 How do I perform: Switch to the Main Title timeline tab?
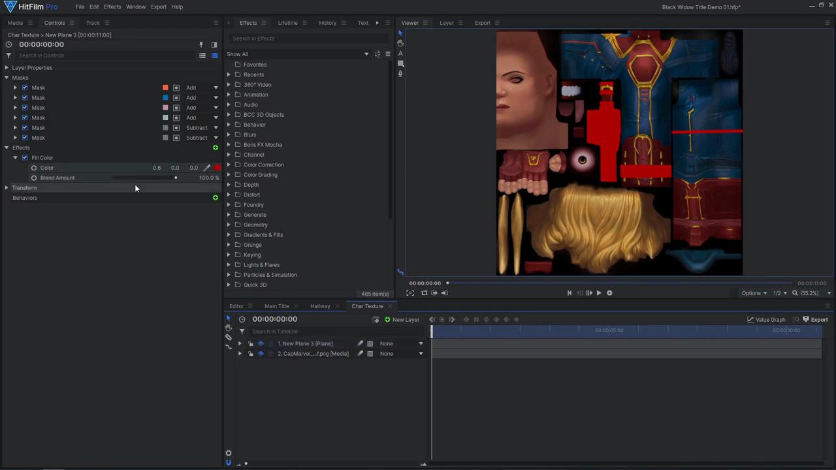(x=277, y=306)
